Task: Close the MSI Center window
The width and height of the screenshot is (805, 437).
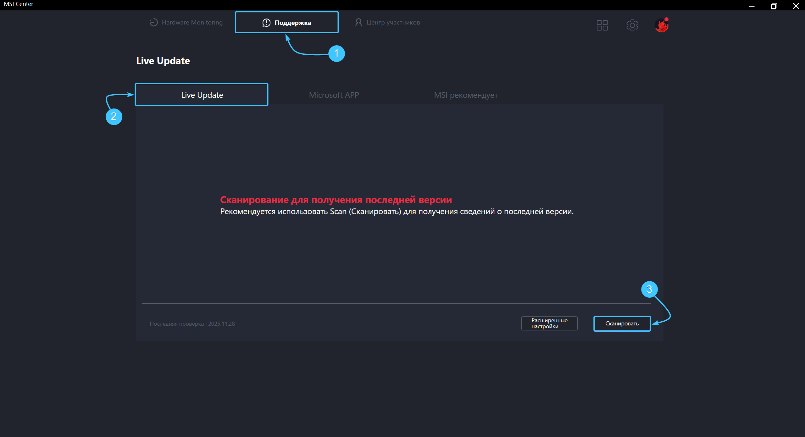Action: 796,6
